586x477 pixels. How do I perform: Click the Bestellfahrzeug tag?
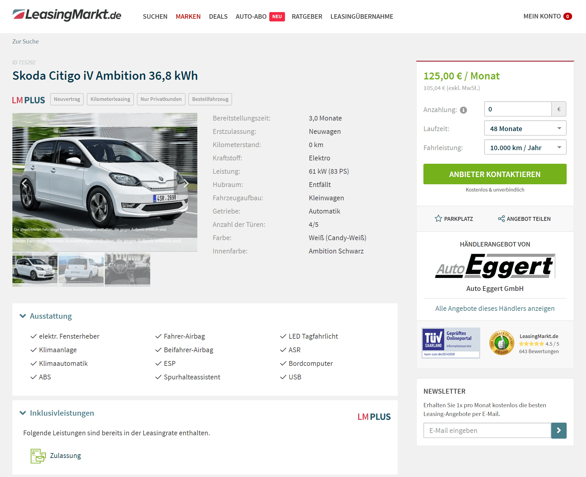click(210, 99)
